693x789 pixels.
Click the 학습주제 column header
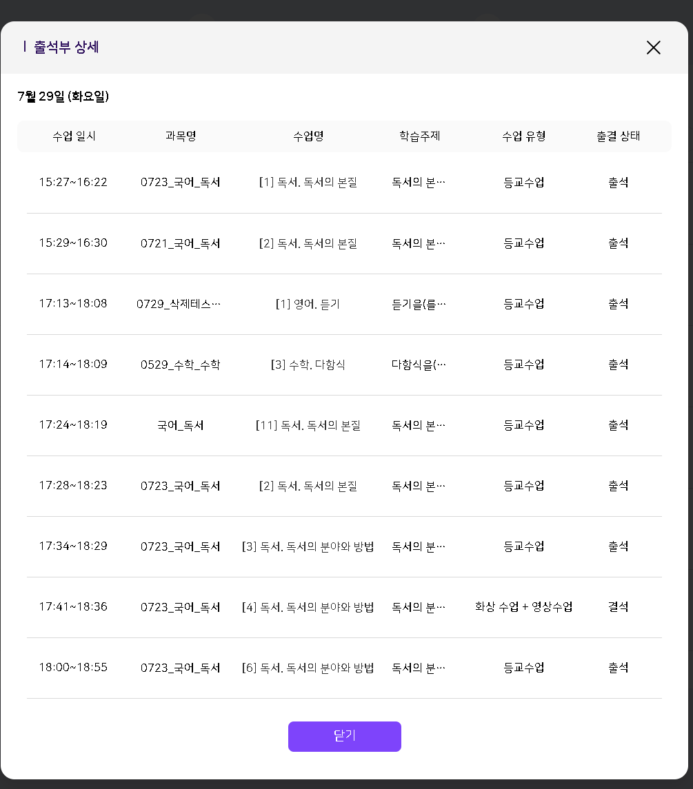point(419,136)
